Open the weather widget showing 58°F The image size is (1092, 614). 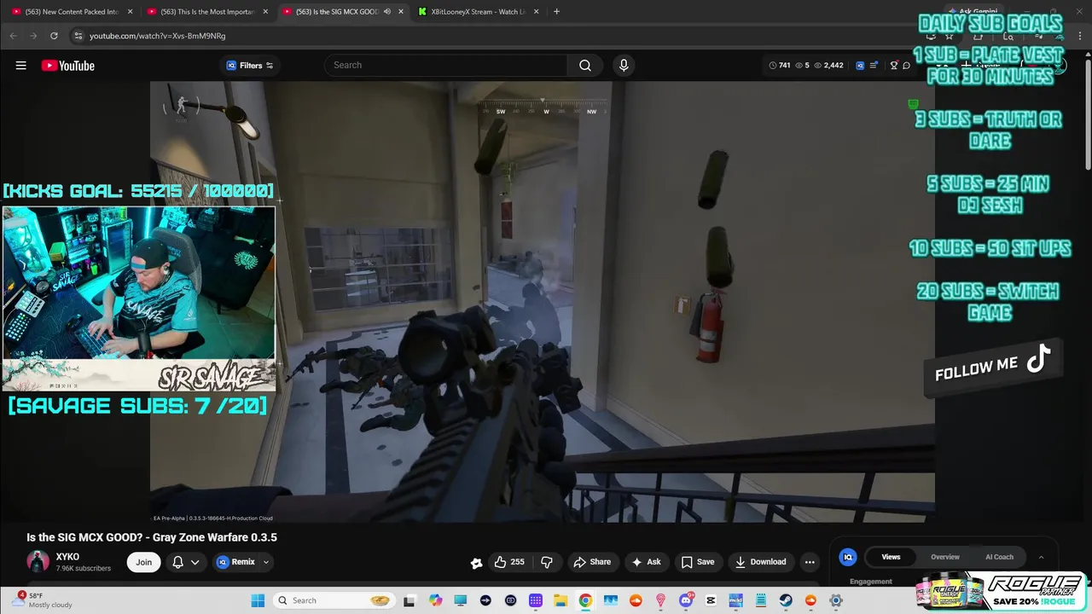44,600
